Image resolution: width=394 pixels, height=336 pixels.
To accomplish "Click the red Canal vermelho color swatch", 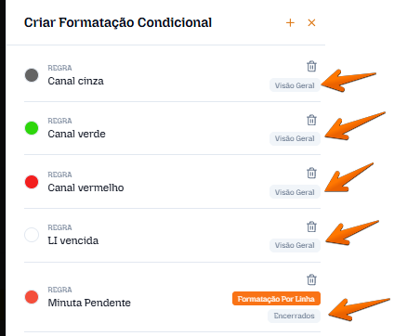I will (32, 182).
